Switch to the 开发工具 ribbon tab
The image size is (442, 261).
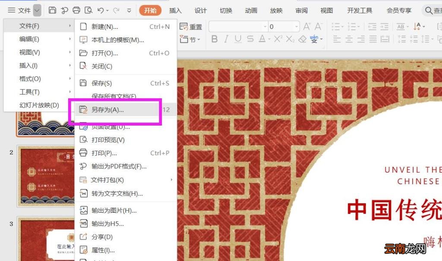(x=360, y=10)
